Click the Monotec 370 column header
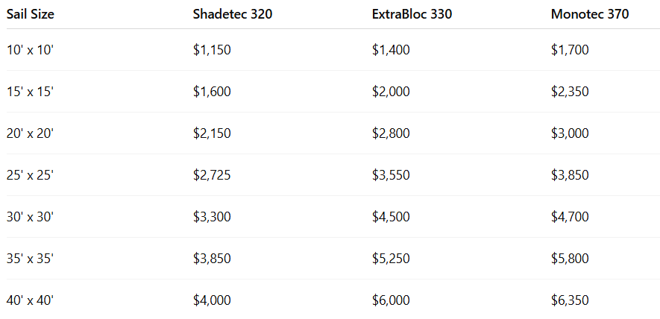 [590, 14]
